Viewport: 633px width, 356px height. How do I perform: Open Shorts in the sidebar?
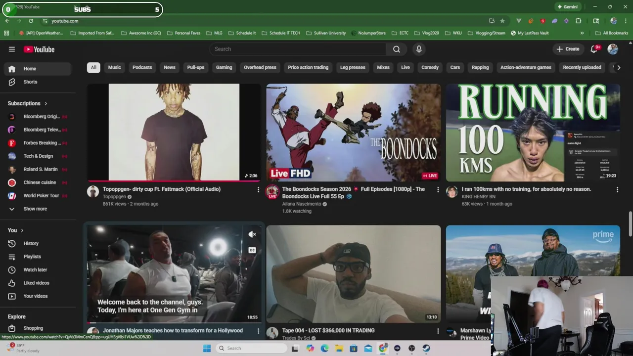point(38,82)
